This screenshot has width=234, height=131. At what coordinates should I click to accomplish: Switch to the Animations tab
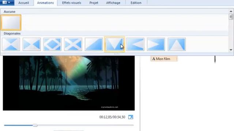[45, 3]
